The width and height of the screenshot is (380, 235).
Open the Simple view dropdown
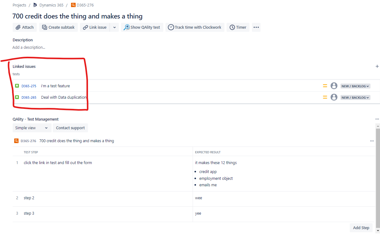click(x=32, y=128)
